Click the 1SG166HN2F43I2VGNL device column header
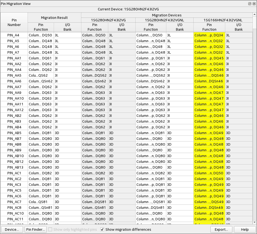This screenshot has height=234, width=257. [223, 20]
